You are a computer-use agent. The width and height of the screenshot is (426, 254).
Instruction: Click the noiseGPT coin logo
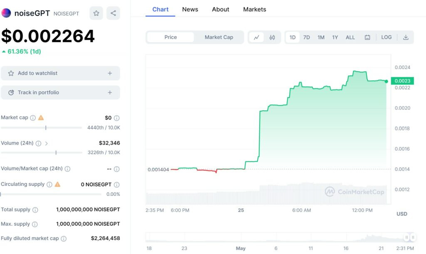[x=6, y=13]
